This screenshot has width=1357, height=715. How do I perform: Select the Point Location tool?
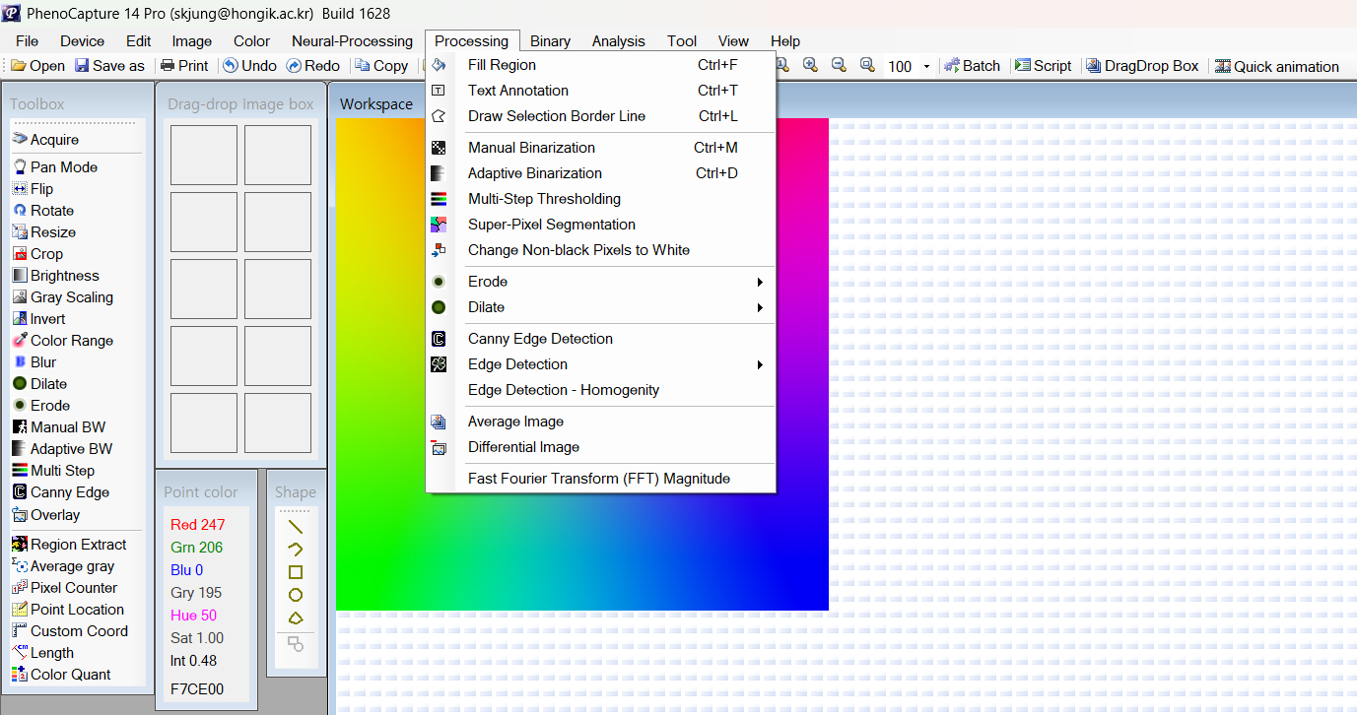(68, 610)
